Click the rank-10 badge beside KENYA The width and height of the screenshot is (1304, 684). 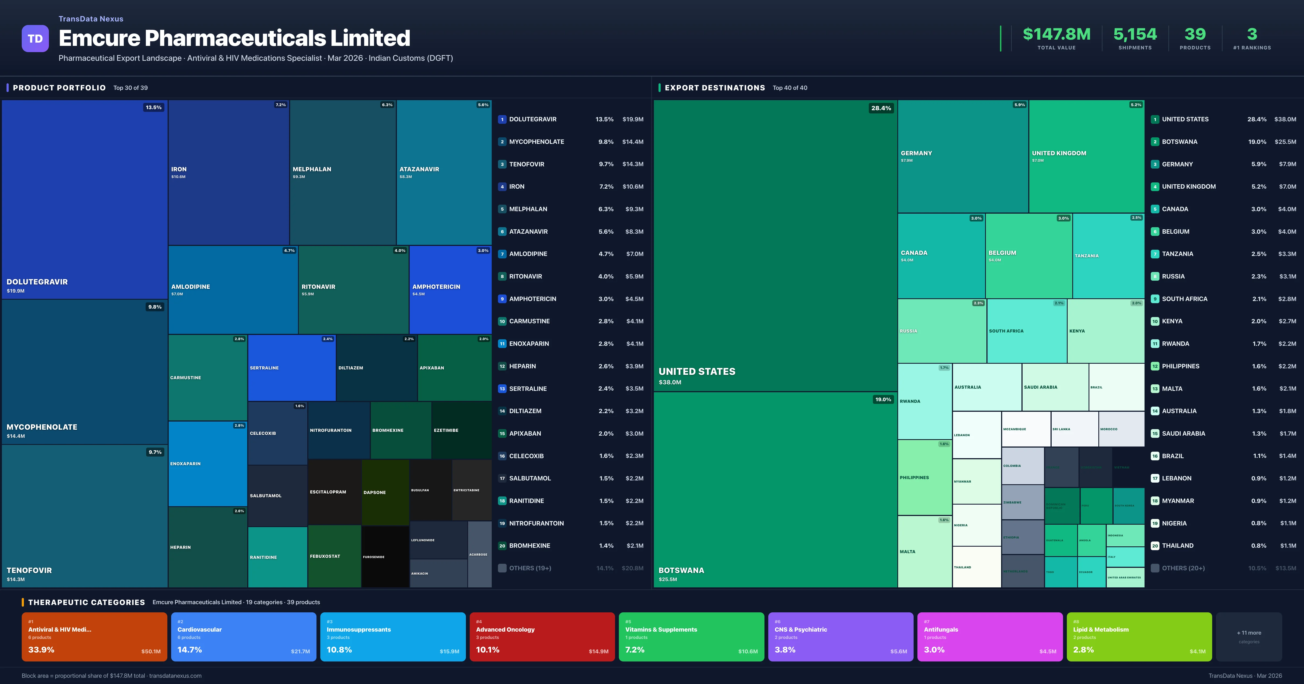click(x=1155, y=321)
